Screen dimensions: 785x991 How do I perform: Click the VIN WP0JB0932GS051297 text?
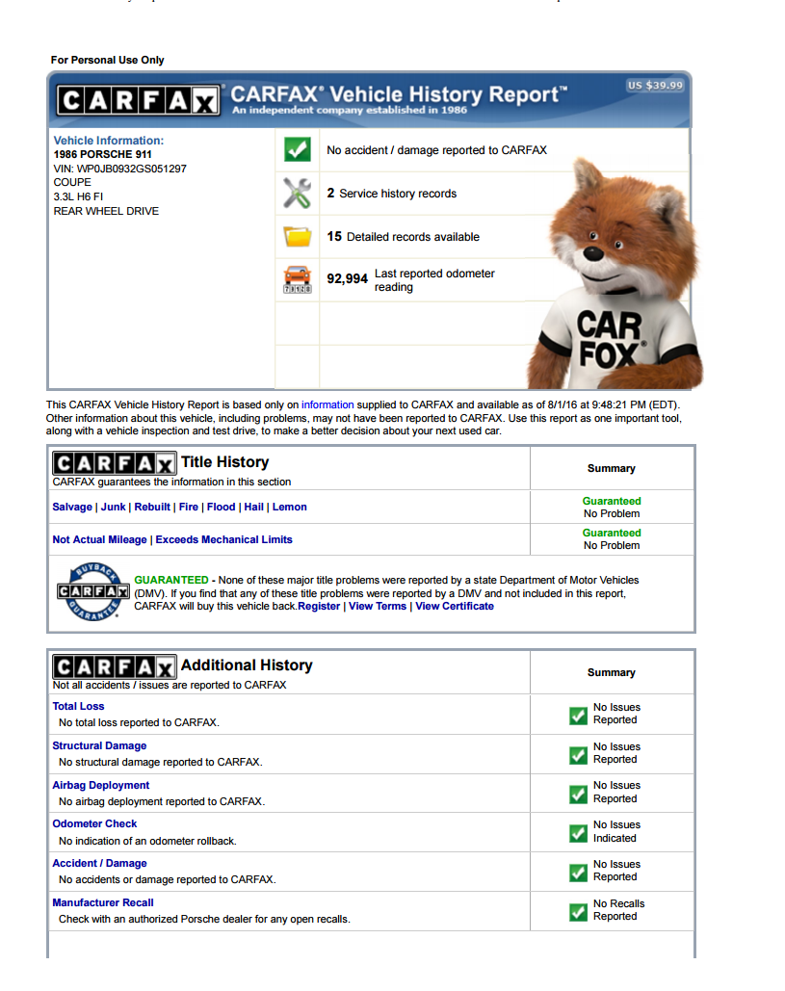[120, 169]
